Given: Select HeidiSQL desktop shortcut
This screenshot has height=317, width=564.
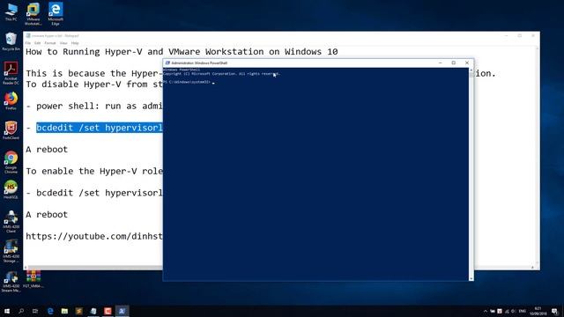Looking at the screenshot, I should pyautogui.click(x=11, y=190).
